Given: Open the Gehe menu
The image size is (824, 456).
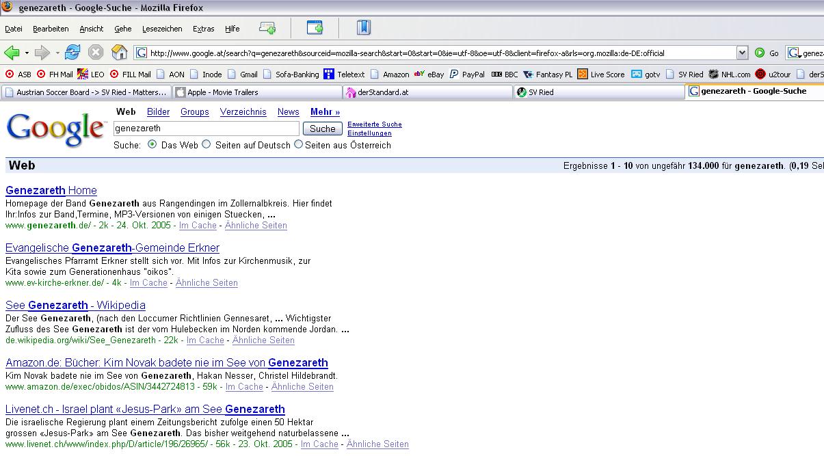Looking at the screenshot, I should coord(123,29).
